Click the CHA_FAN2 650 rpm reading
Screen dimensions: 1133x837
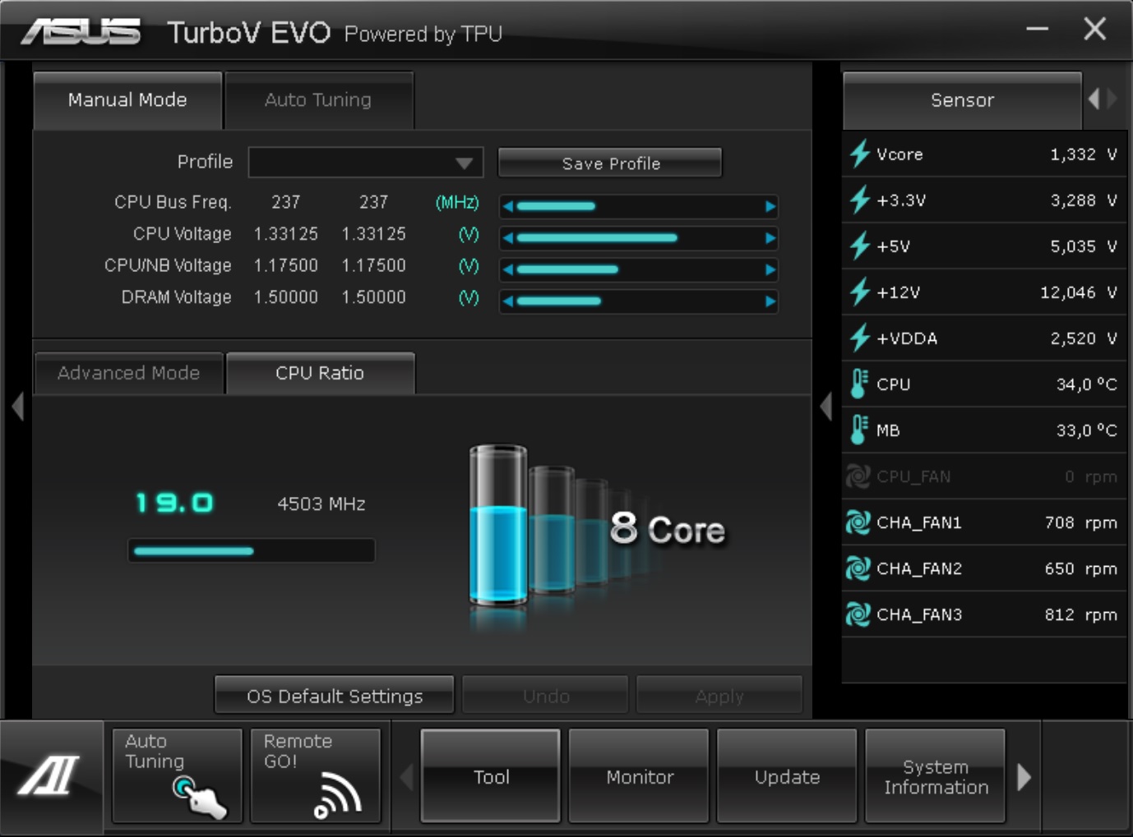(x=1080, y=568)
